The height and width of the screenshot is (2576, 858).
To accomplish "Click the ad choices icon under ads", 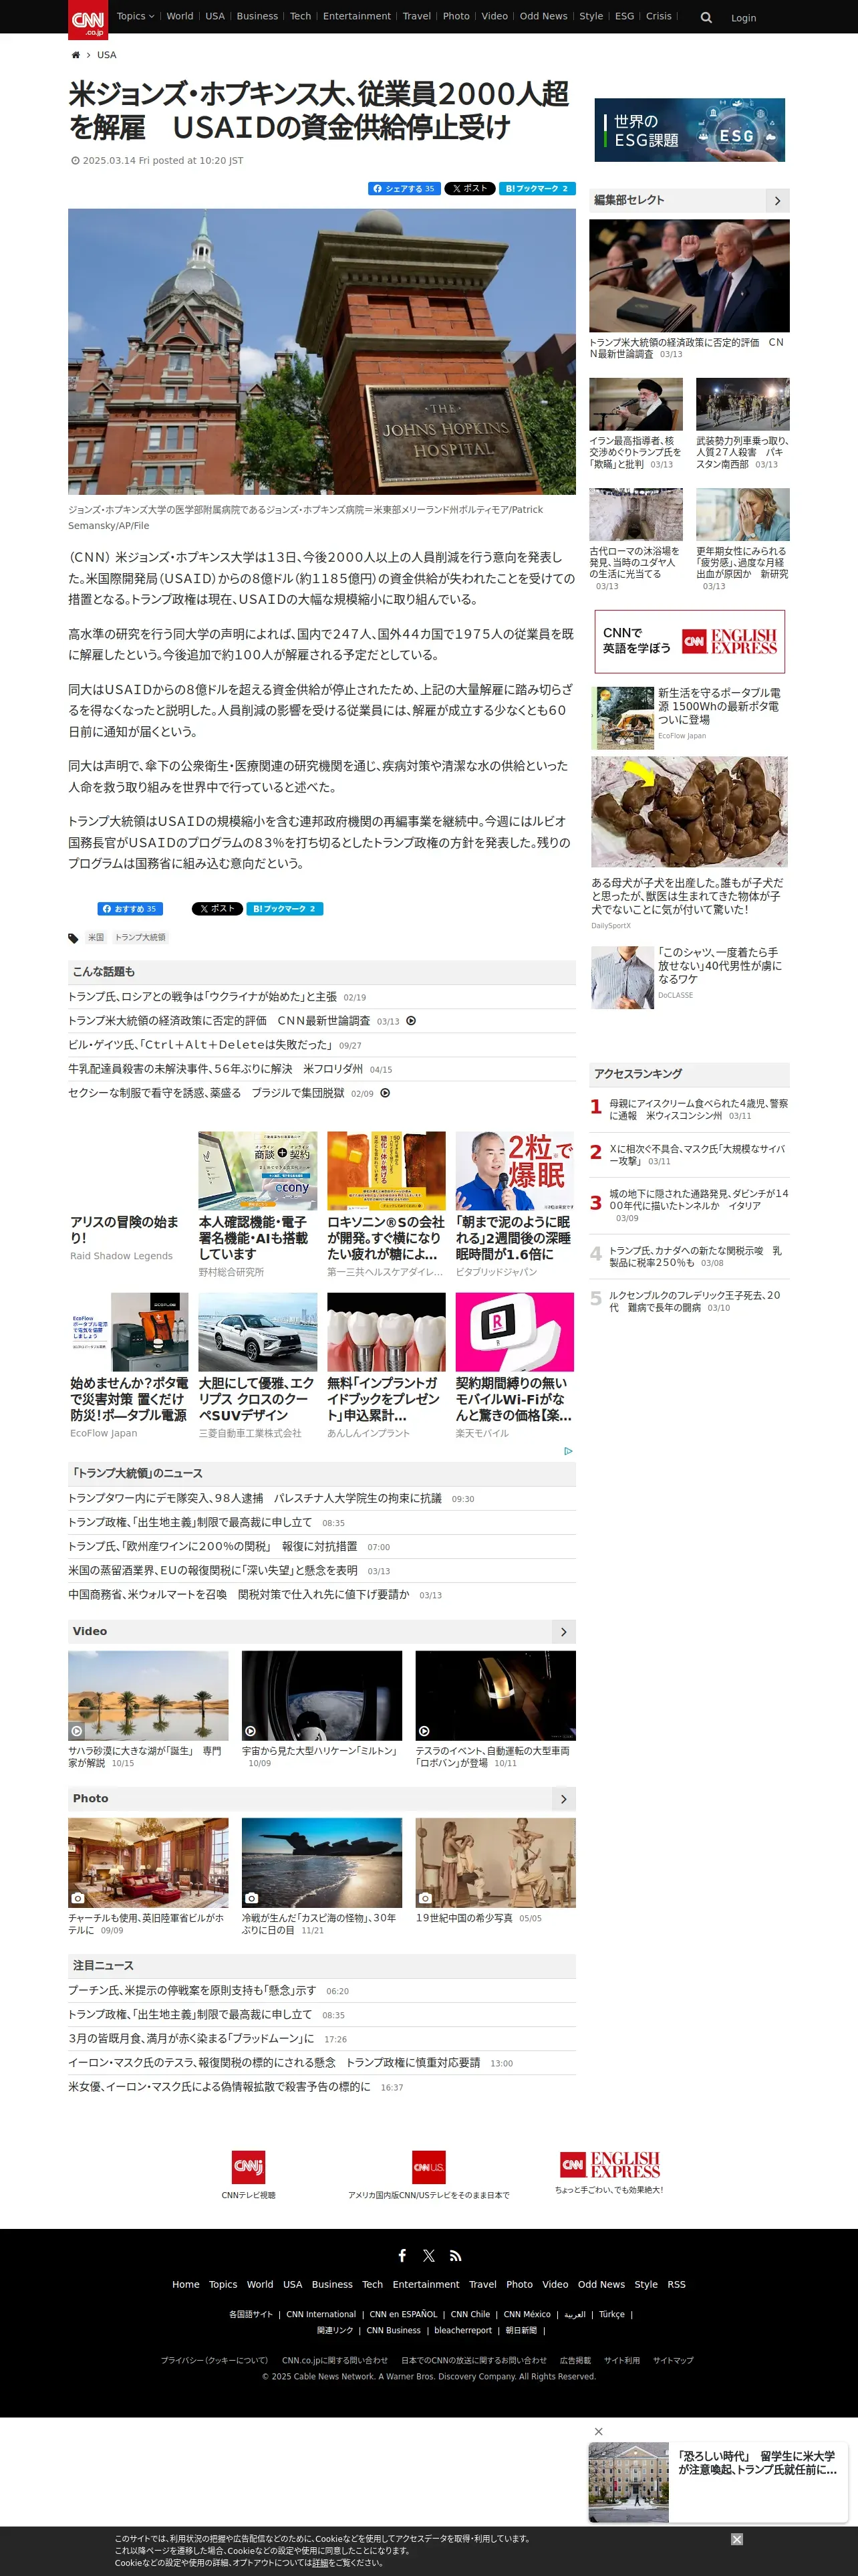I will [569, 1450].
